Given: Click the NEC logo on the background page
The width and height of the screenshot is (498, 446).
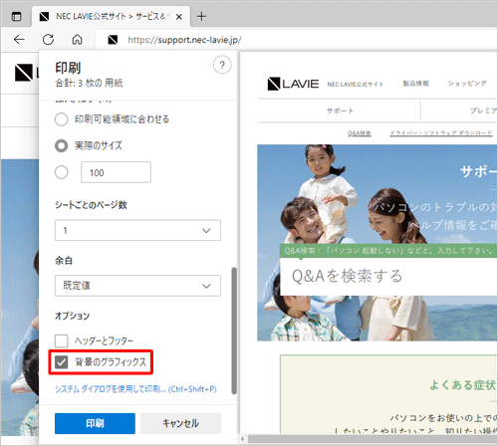Looking at the screenshot, I should tap(24, 73).
